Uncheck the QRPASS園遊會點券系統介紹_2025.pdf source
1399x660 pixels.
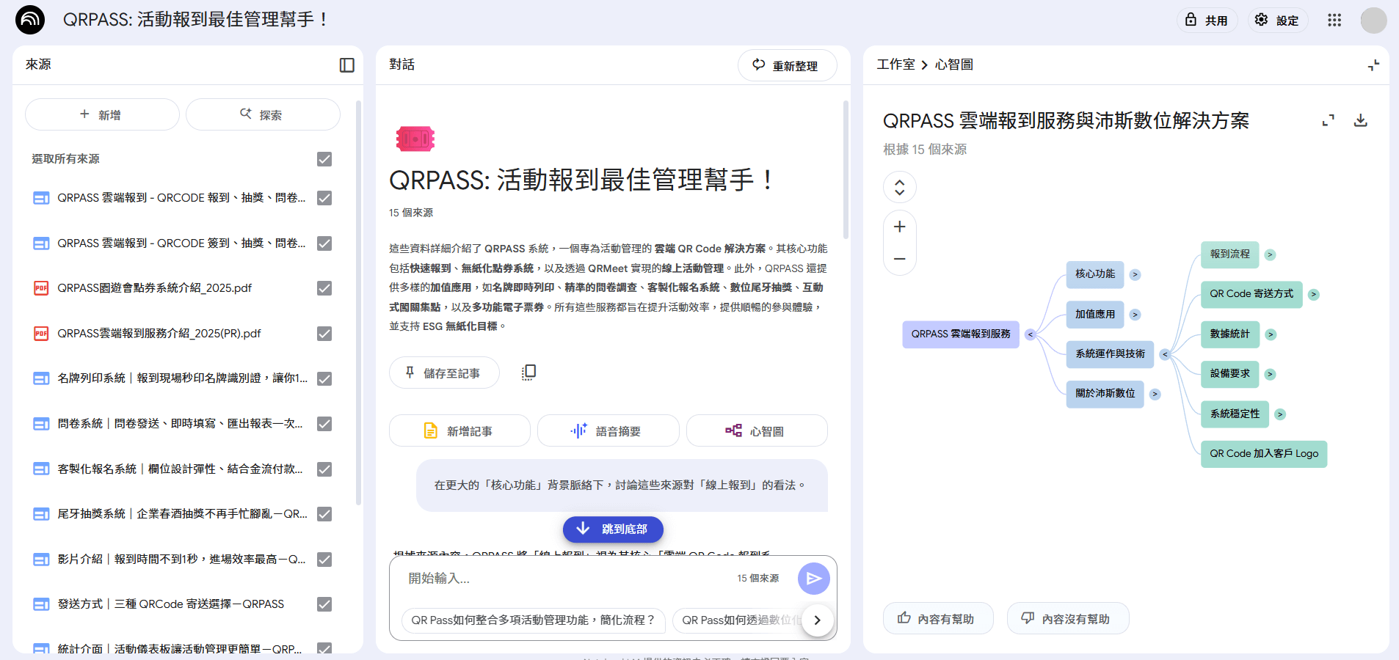[x=324, y=288]
